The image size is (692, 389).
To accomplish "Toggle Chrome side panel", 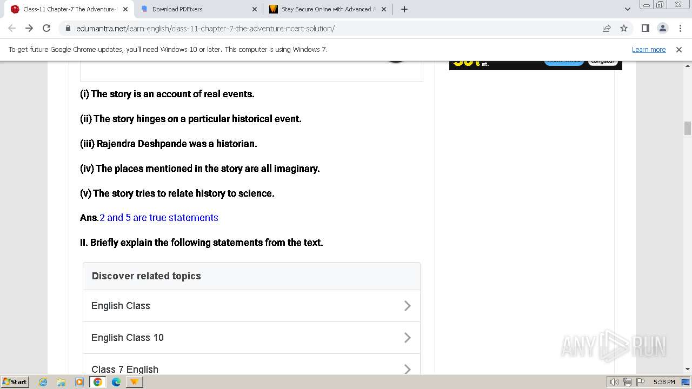I will [645, 28].
